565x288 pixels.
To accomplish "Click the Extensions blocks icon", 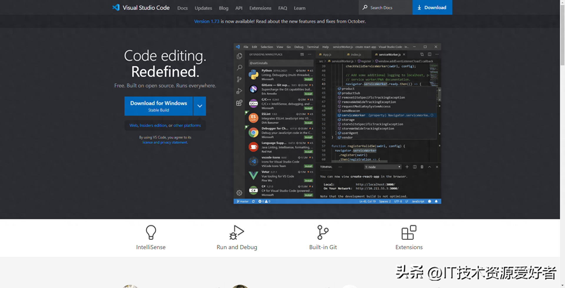I will tap(409, 232).
